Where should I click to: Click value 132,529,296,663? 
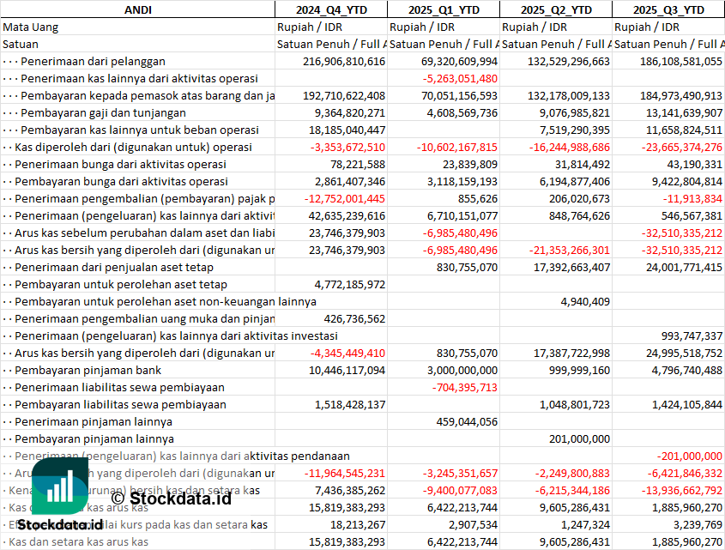point(569,62)
